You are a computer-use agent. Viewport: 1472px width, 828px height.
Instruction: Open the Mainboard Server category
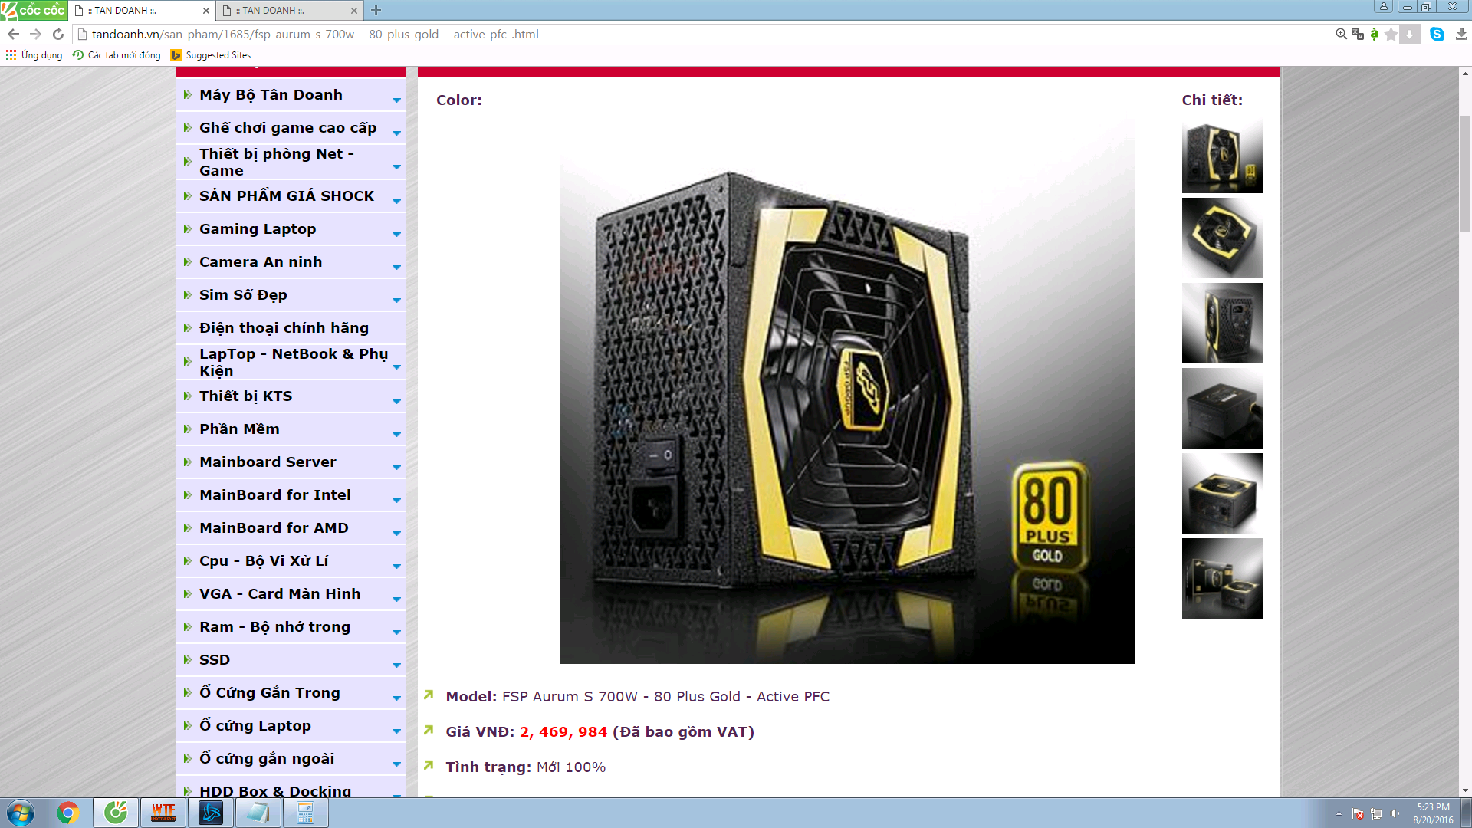coord(291,462)
